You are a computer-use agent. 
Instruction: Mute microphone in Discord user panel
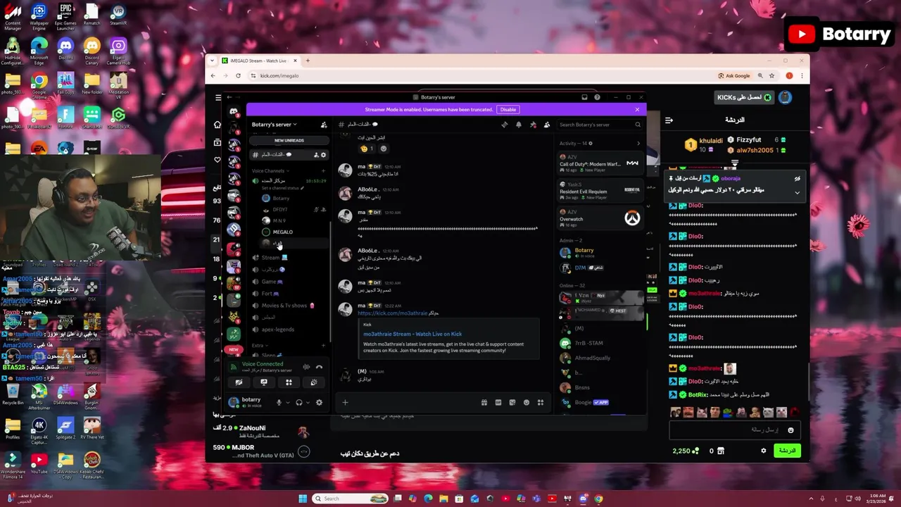(x=279, y=403)
